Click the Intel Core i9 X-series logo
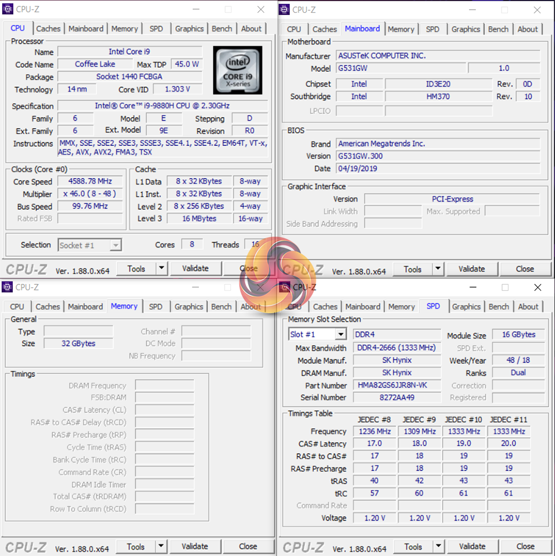Viewport: 555px width, 556px height. pos(238,70)
